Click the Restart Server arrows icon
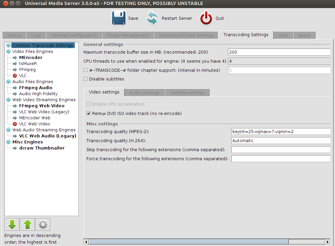 coord(152,18)
